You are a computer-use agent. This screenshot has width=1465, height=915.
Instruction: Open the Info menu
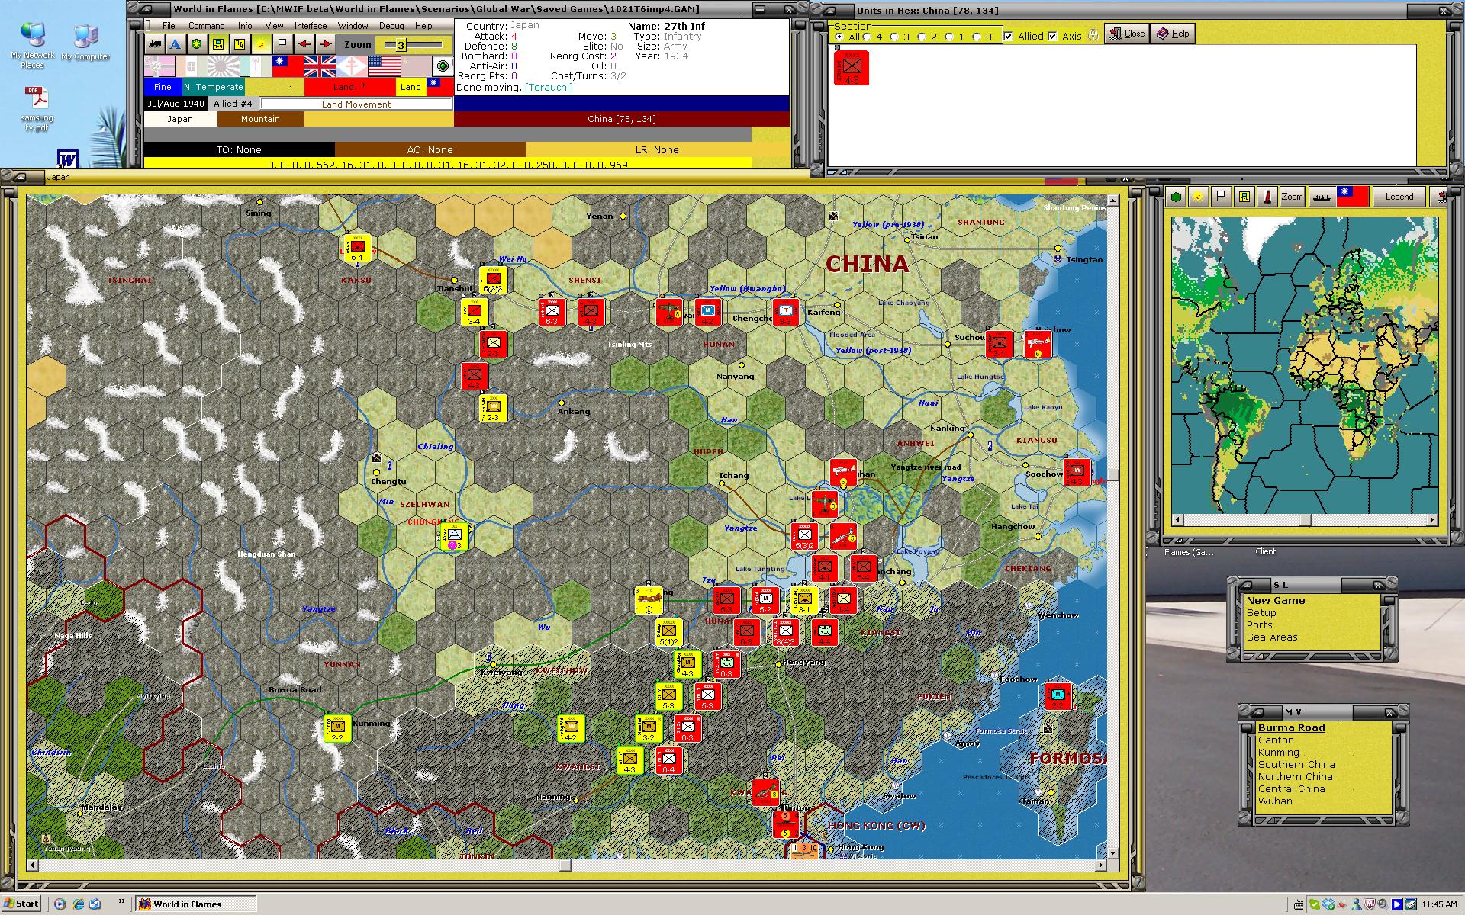244,26
